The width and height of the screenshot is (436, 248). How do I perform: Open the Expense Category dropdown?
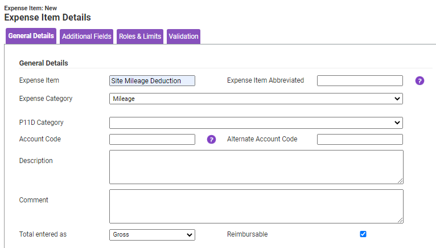coord(256,99)
